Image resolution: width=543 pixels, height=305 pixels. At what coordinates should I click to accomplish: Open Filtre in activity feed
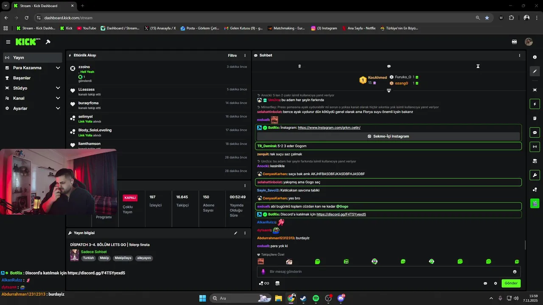pos(232,55)
